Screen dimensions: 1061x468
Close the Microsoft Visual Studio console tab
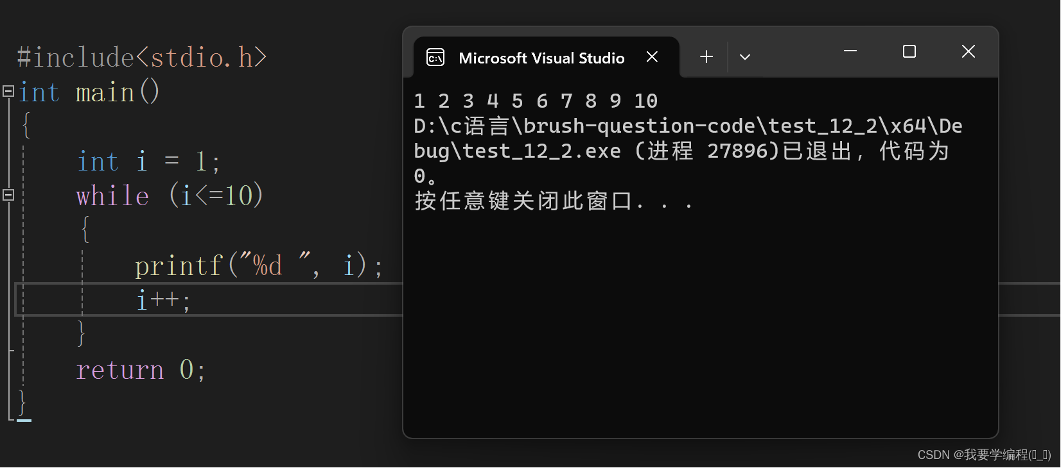652,57
